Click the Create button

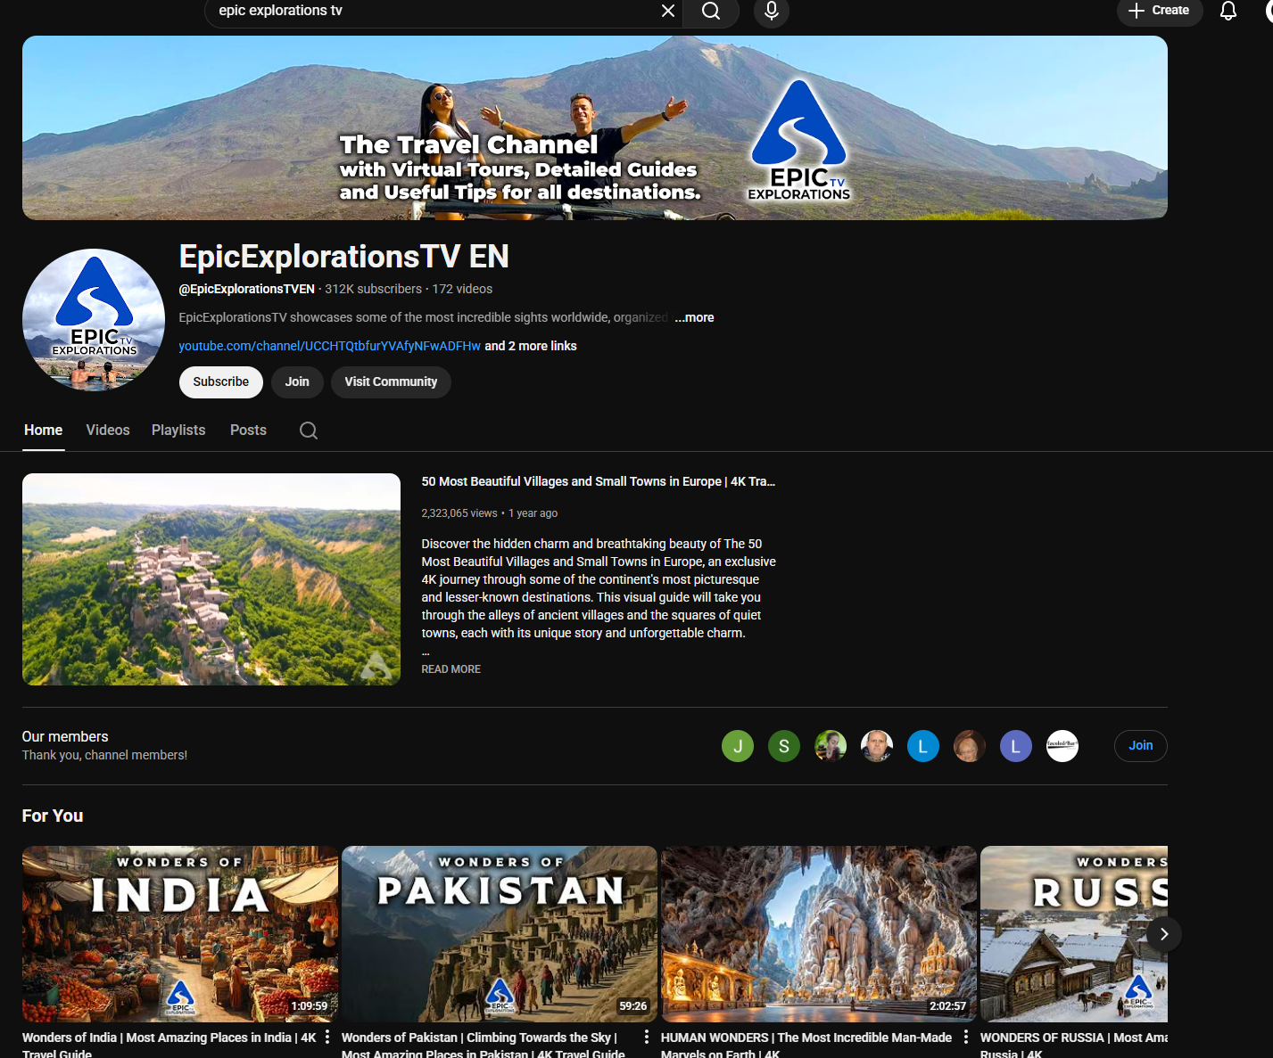click(x=1159, y=11)
